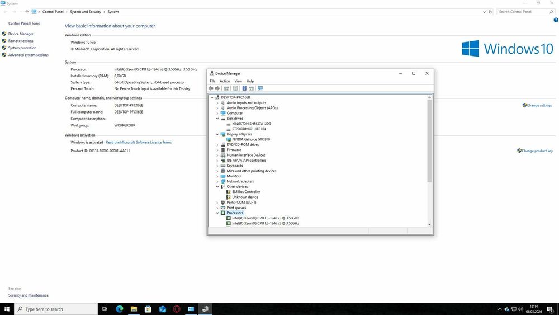Open File menu in Device Manager

pyautogui.click(x=212, y=81)
